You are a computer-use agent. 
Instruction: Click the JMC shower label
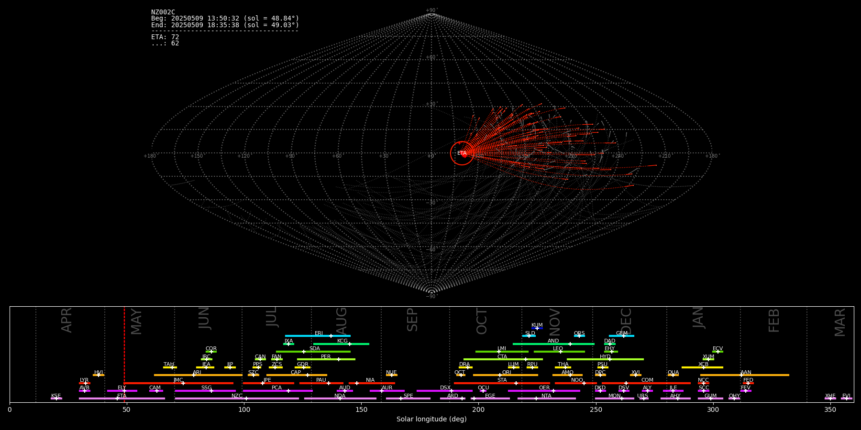178,380
